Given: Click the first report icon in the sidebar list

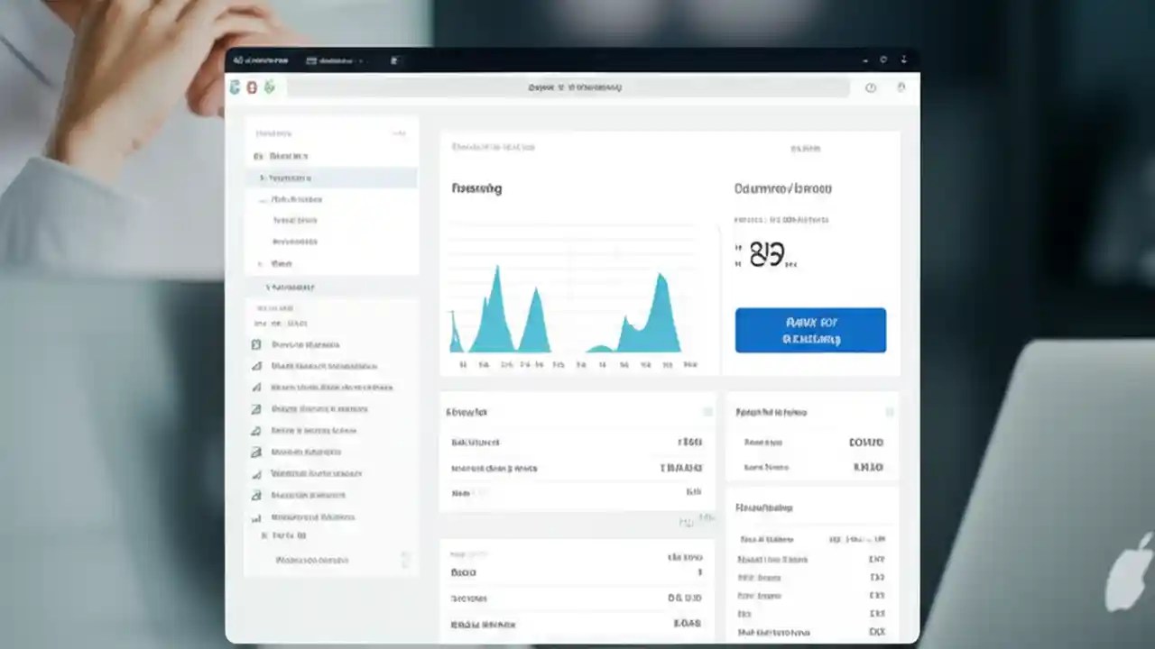Looking at the screenshot, I should (254, 343).
